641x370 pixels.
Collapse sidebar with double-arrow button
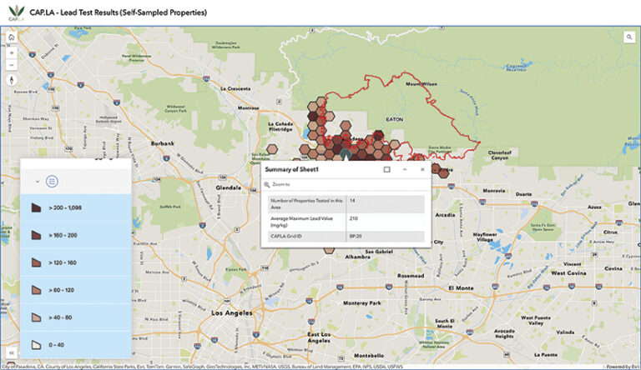12,352
